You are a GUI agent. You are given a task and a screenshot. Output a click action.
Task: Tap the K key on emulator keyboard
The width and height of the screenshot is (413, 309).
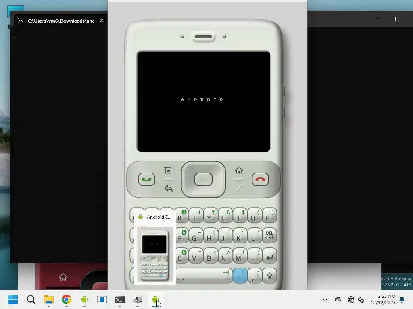click(240, 235)
